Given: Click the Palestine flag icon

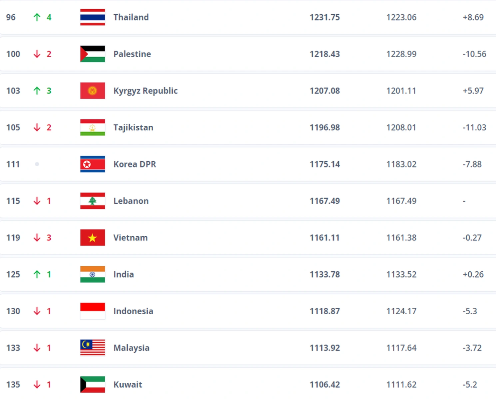Looking at the screenshot, I should click(93, 54).
